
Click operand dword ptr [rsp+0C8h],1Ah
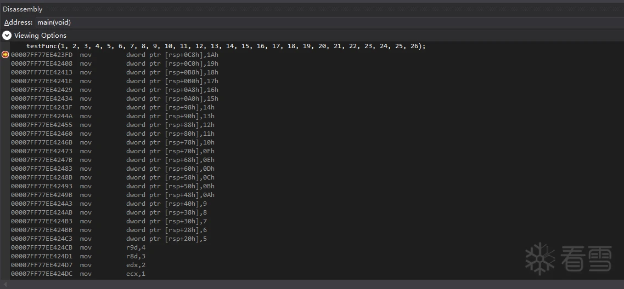[172, 55]
